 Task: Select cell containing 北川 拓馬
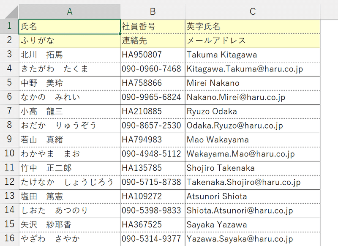click(x=69, y=55)
